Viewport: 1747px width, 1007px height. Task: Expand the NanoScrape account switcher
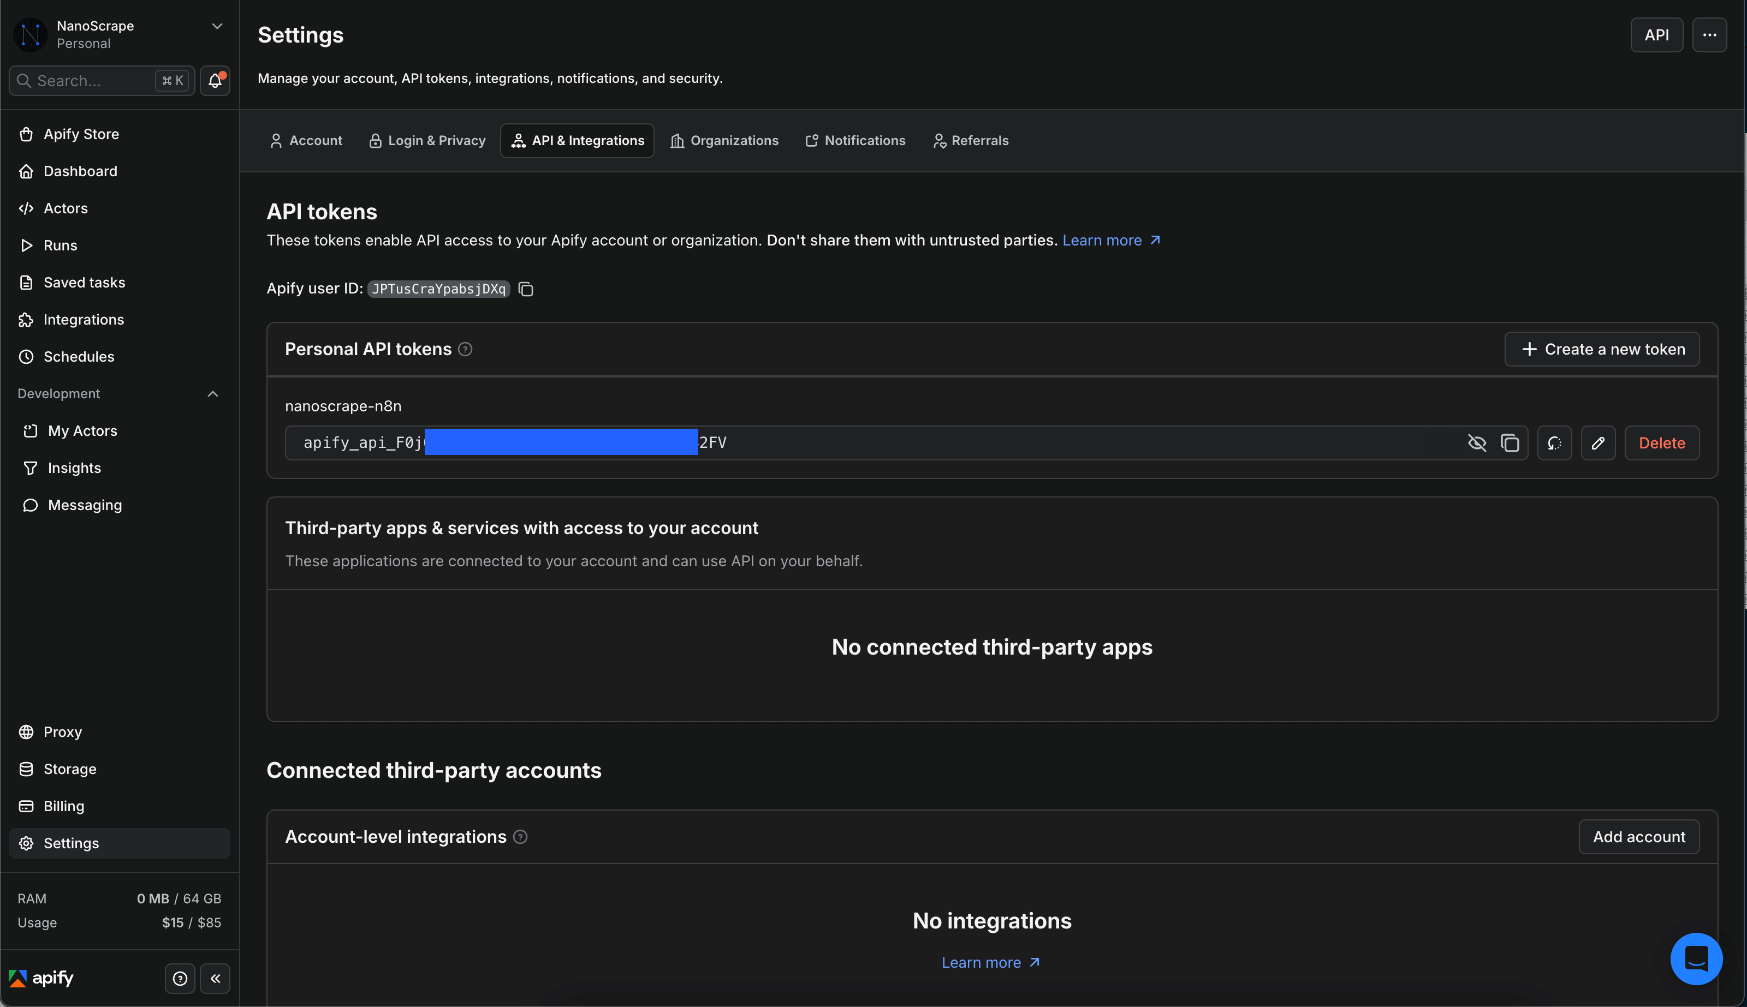tap(217, 26)
